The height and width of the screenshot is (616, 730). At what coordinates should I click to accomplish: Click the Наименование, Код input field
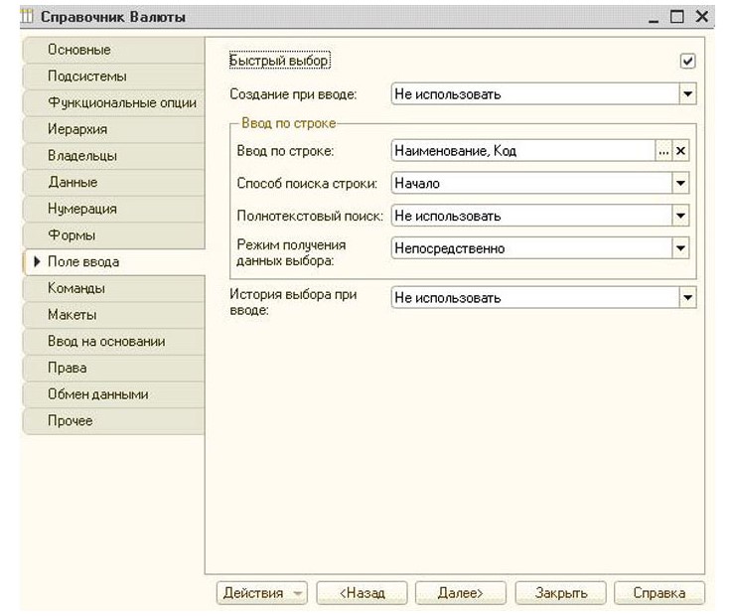(521, 151)
